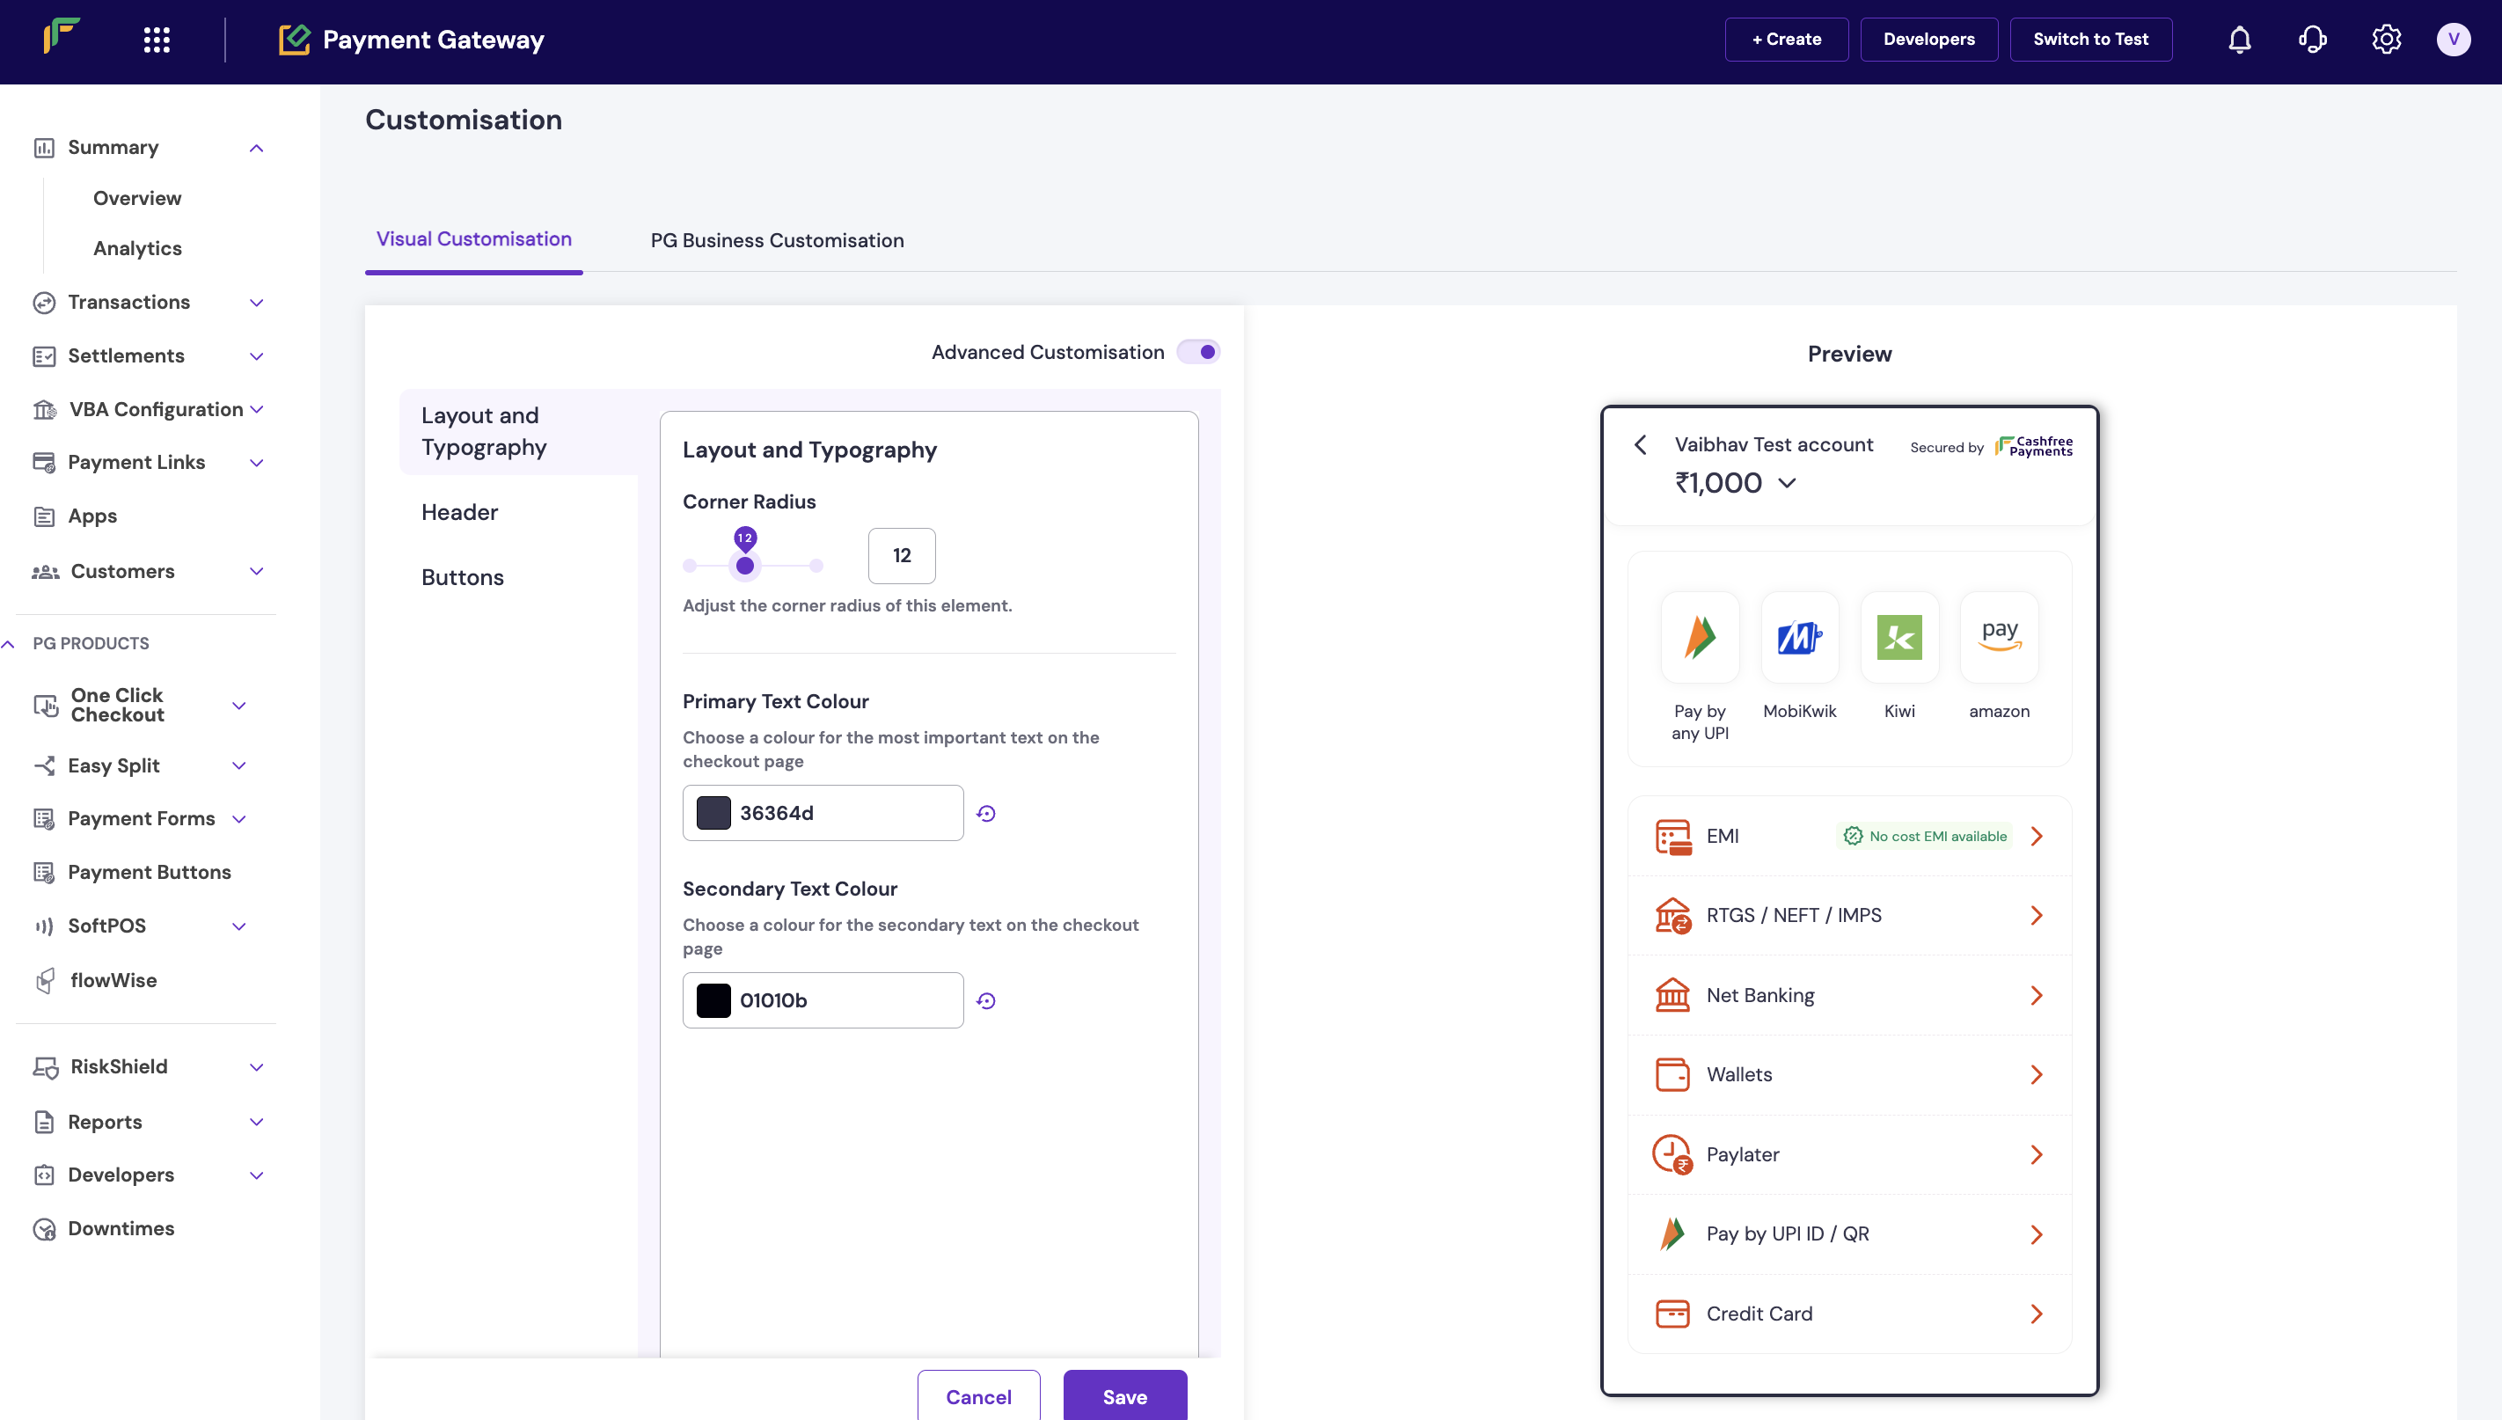Click the notifications bell icon
The height and width of the screenshot is (1420, 2502).
click(x=2239, y=39)
